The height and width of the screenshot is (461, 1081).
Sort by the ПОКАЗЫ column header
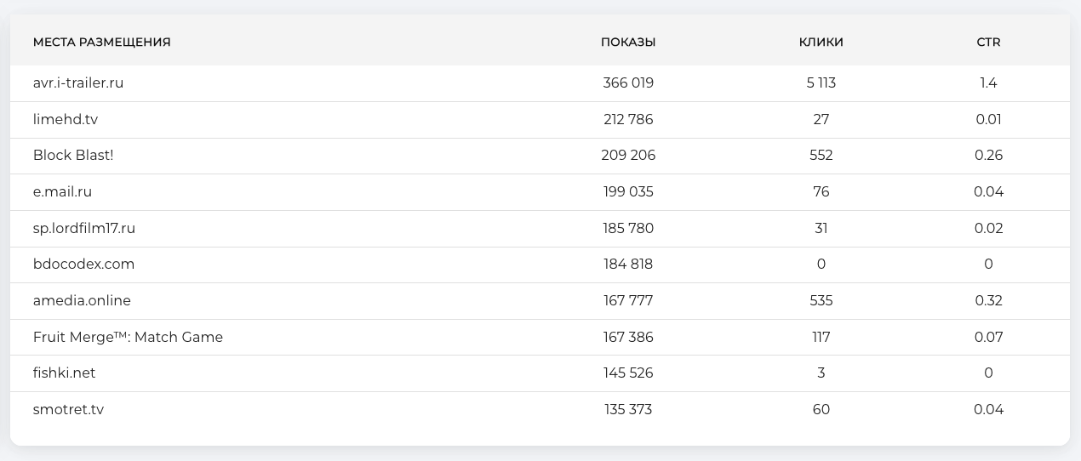(x=628, y=43)
